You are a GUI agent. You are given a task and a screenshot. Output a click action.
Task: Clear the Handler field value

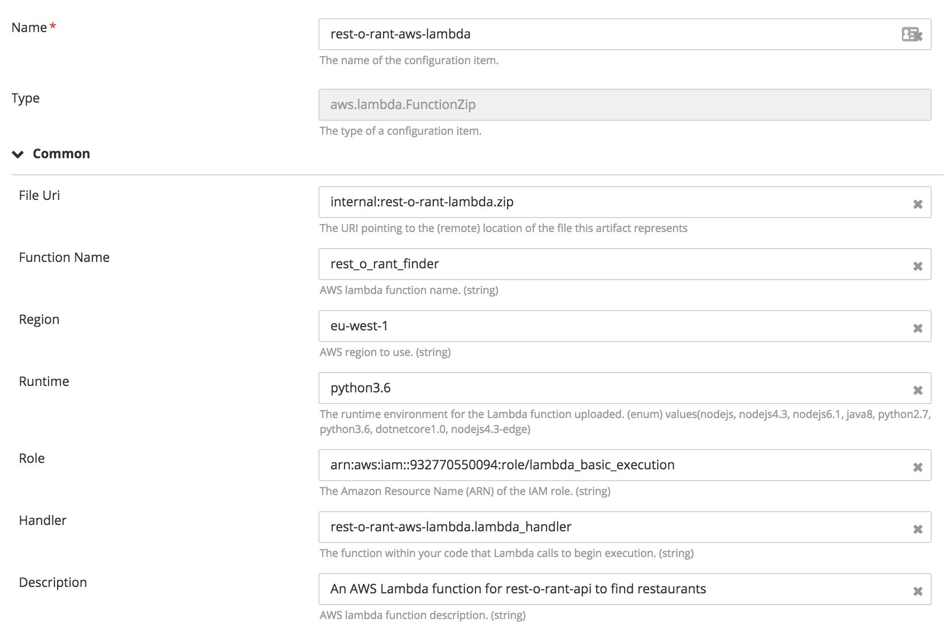tap(917, 529)
